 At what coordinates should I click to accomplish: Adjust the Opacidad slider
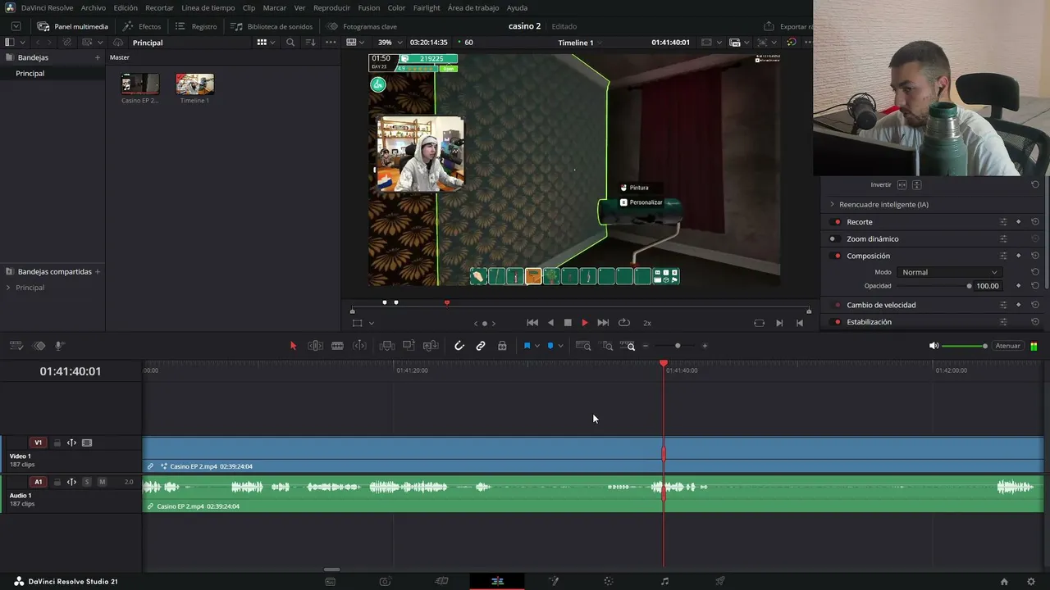click(934, 286)
